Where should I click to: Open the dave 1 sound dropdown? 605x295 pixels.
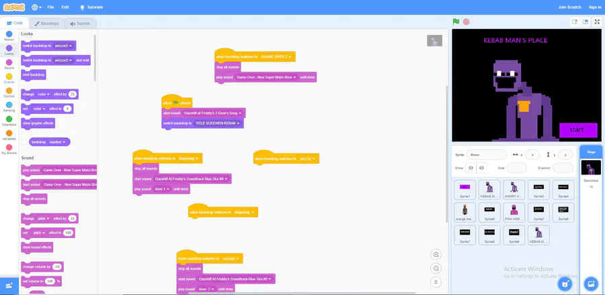coord(162,189)
